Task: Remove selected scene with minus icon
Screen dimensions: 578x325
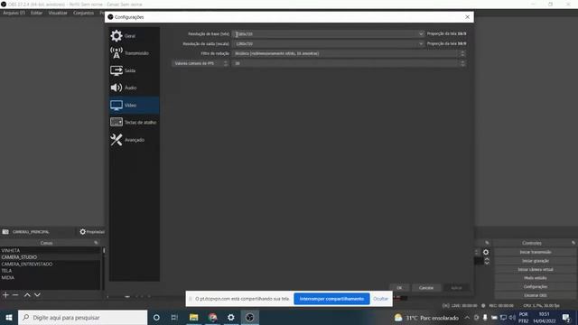Action: pos(15,295)
